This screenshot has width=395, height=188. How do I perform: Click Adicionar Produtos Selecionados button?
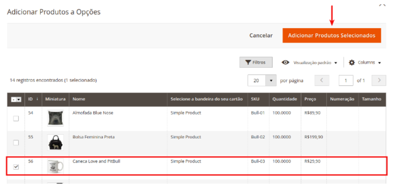(332, 35)
